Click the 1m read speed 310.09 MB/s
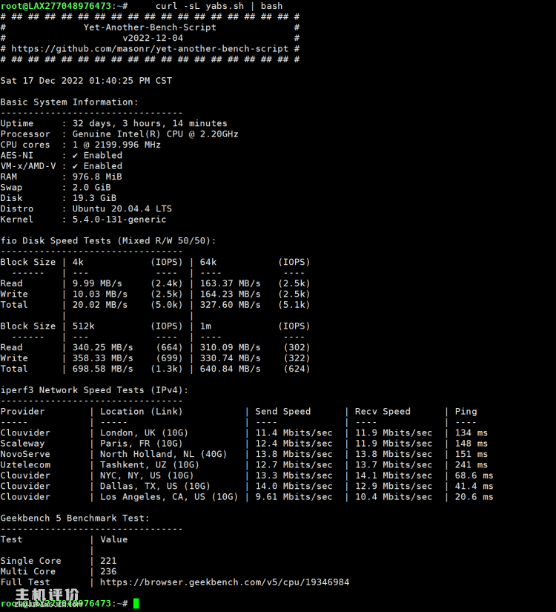Screen dimensions: 556x612 tap(231, 347)
